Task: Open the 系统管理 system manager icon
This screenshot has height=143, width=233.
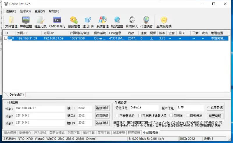Action: [x=103, y=22]
